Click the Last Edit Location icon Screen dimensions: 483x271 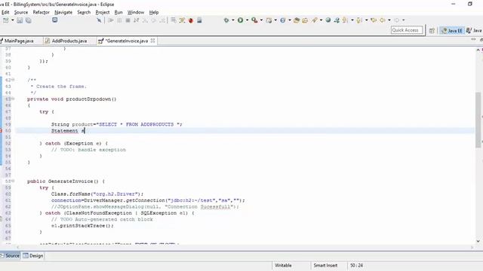[374, 20]
